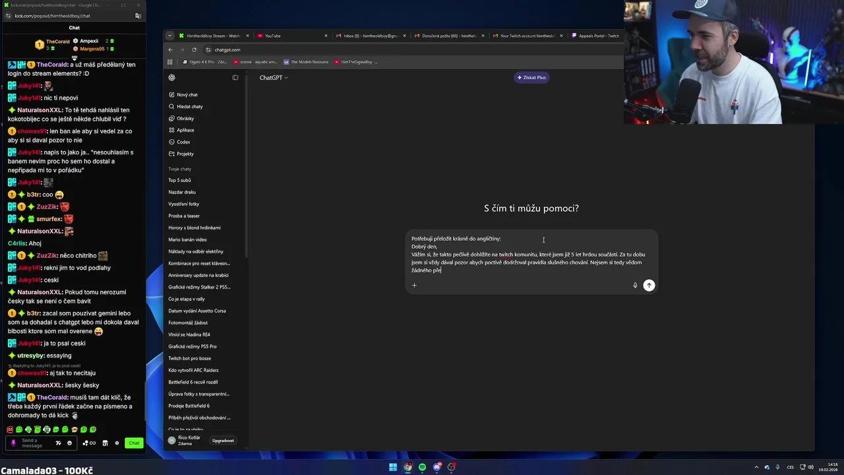The width and height of the screenshot is (844, 475).
Task: Click the CES keyboard language indicator
Action: click(x=791, y=467)
